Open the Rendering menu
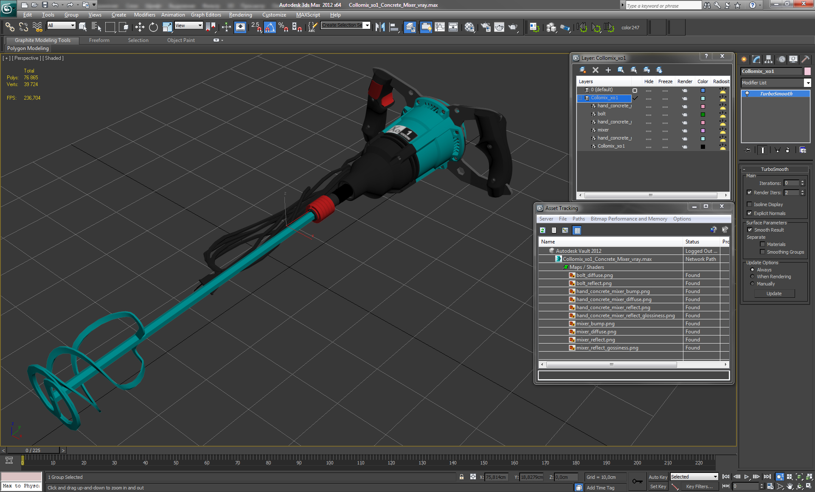The image size is (815, 492). click(240, 14)
